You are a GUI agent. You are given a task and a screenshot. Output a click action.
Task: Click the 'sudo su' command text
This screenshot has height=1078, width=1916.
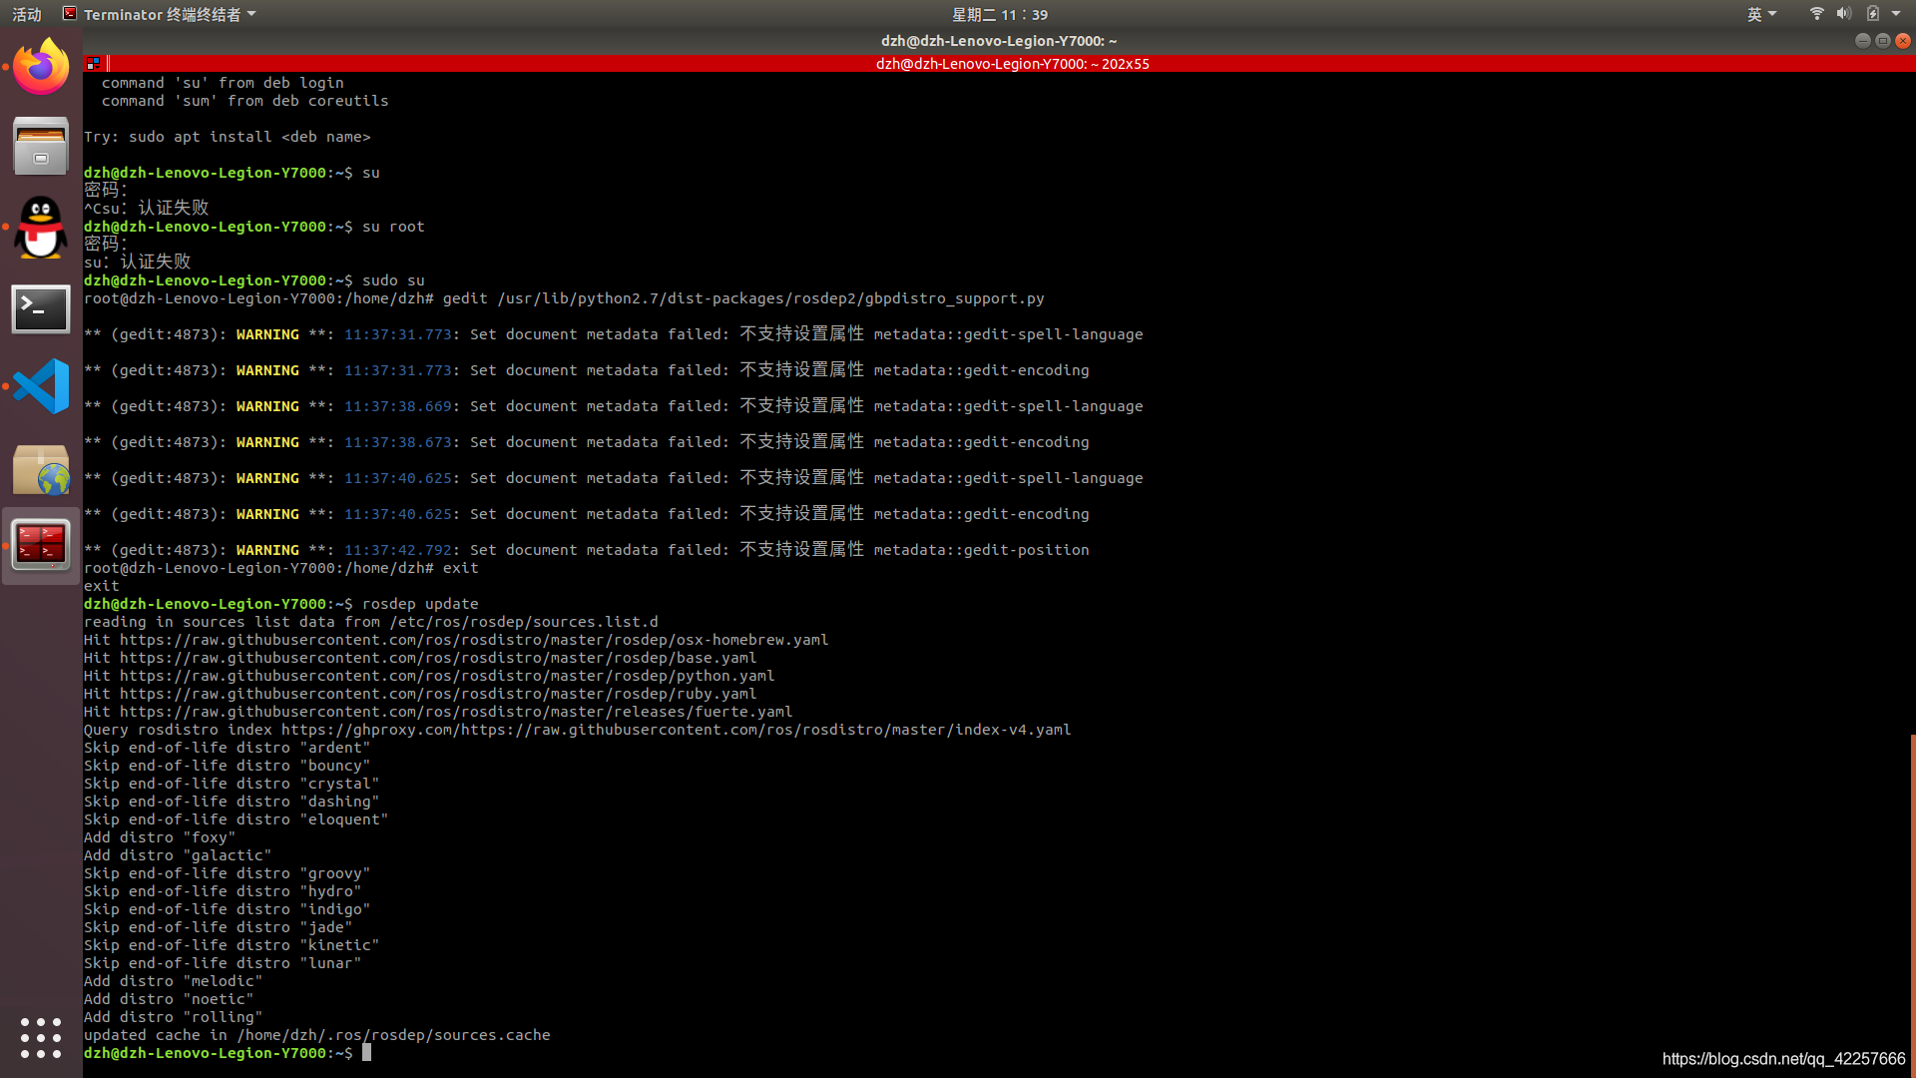[x=393, y=280]
